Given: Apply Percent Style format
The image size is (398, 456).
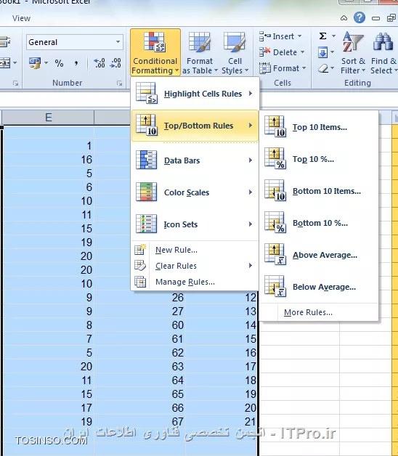Looking at the screenshot, I should 59,63.
